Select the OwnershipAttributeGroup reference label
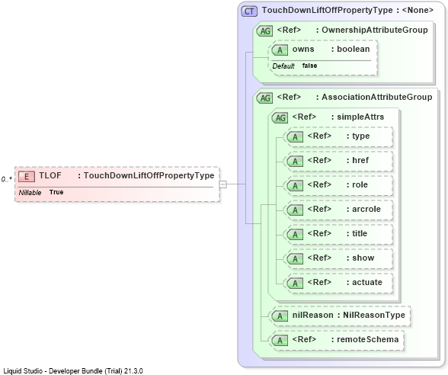Image resolution: width=448 pixels, height=375 pixels. pyautogui.click(x=352, y=30)
